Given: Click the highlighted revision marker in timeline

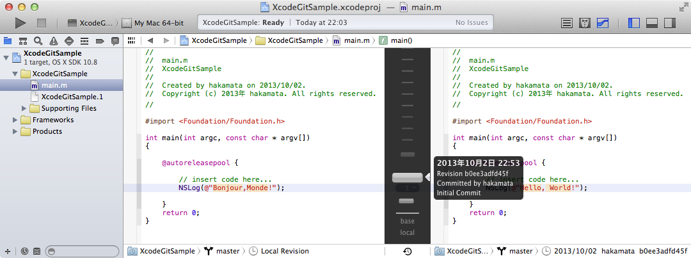Looking at the screenshot, I should pyautogui.click(x=407, y=177).
